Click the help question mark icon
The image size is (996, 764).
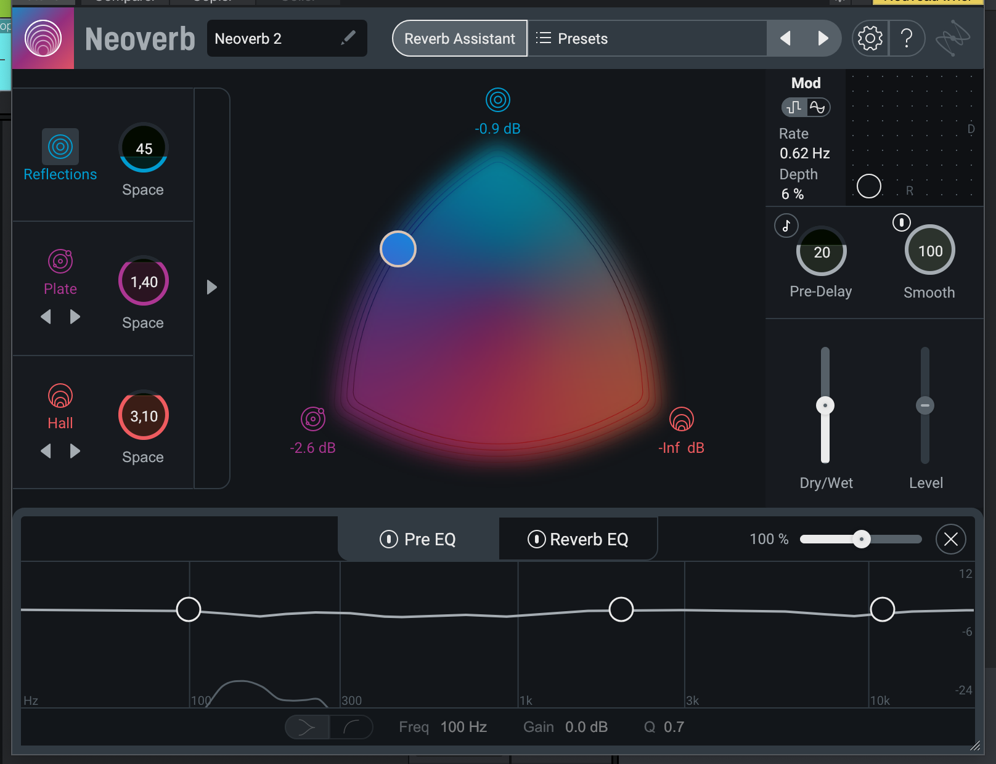point(907,39)
